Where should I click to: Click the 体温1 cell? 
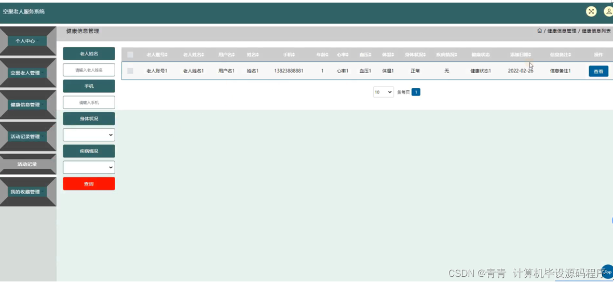pos(388,71)
